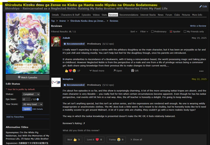
Task: Open the Recommendations tab
Action: (129, 15)
